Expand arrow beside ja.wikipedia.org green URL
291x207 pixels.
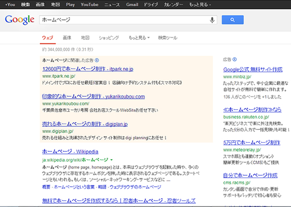tap(111, 160)
